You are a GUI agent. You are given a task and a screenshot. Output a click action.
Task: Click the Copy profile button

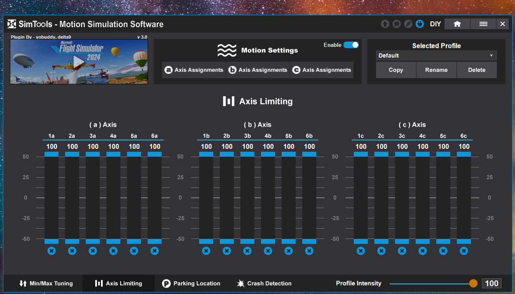tap(395, 70)
